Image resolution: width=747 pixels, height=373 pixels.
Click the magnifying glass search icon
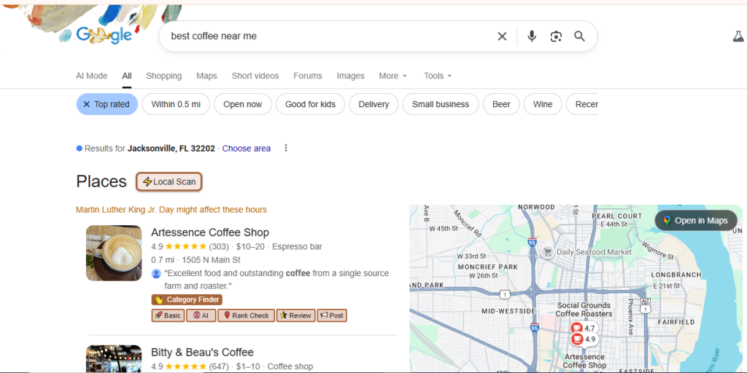point(579,36)
